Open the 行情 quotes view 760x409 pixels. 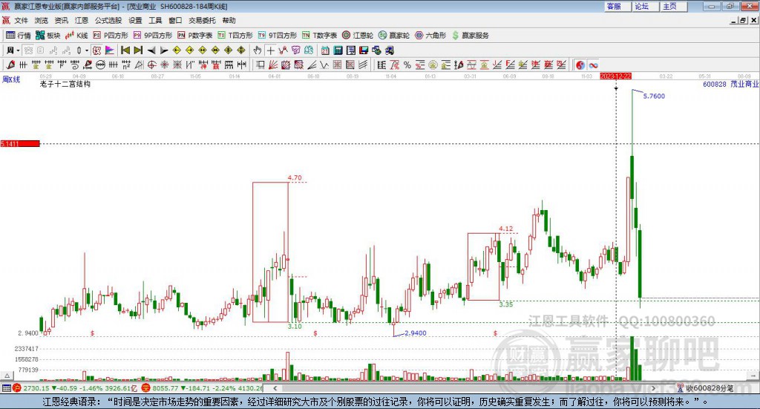coord(18,36)
